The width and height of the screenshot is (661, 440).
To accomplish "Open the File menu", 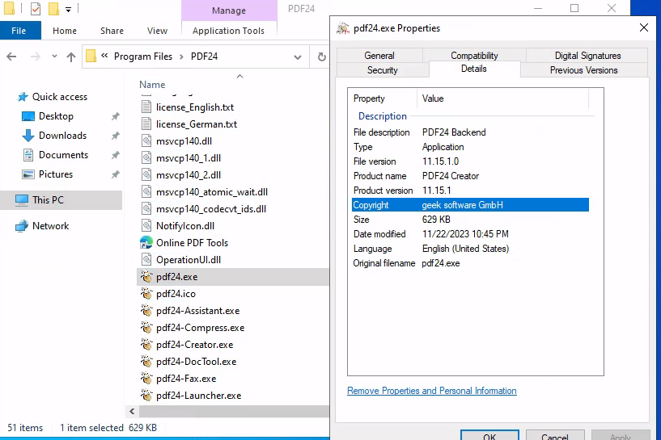I will pos(19,31).
